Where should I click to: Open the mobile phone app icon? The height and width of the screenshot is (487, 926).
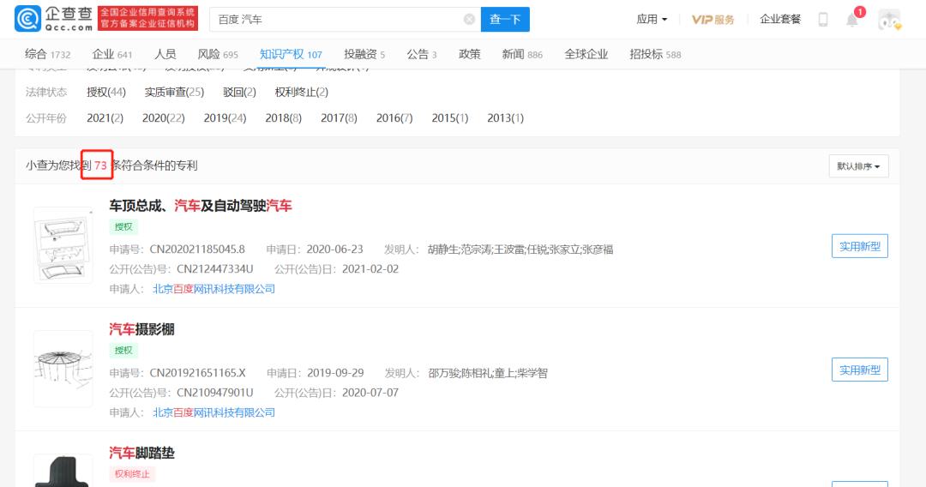[x=823, y=20]
